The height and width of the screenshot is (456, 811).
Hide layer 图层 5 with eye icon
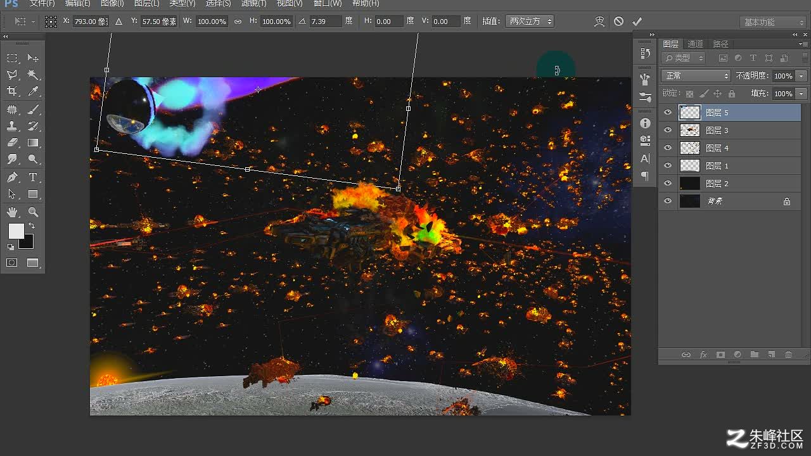(x=667, y=113)
